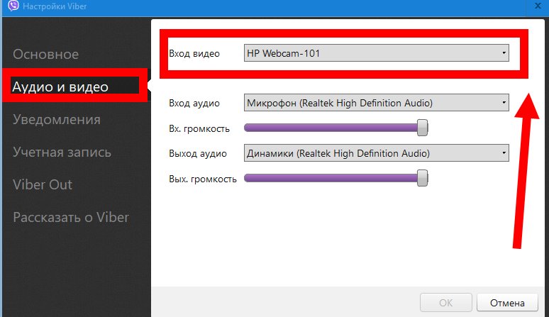Confirm settings with the OK button
Viewport: 549px width, 317px height.
pos(446,303)
